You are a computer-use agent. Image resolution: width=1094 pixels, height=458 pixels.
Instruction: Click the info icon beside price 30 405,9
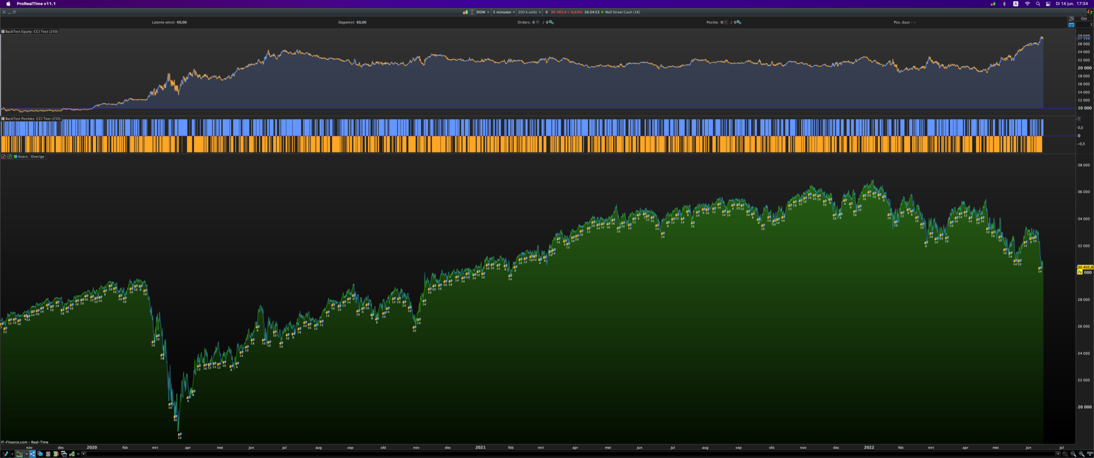[x=546, y=12]
